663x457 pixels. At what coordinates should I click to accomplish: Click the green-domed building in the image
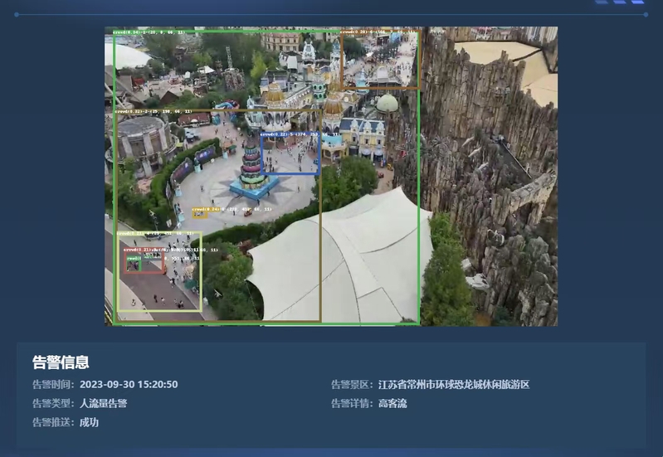pyautogui.click(x=387, y=104)
